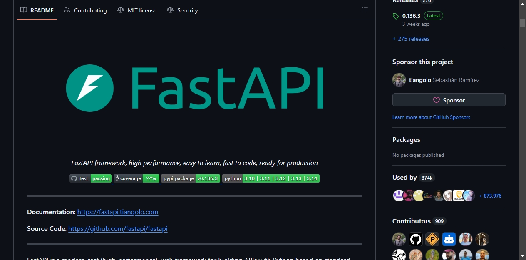Click the Sponsor this project heading

click(x=423, y=62)
